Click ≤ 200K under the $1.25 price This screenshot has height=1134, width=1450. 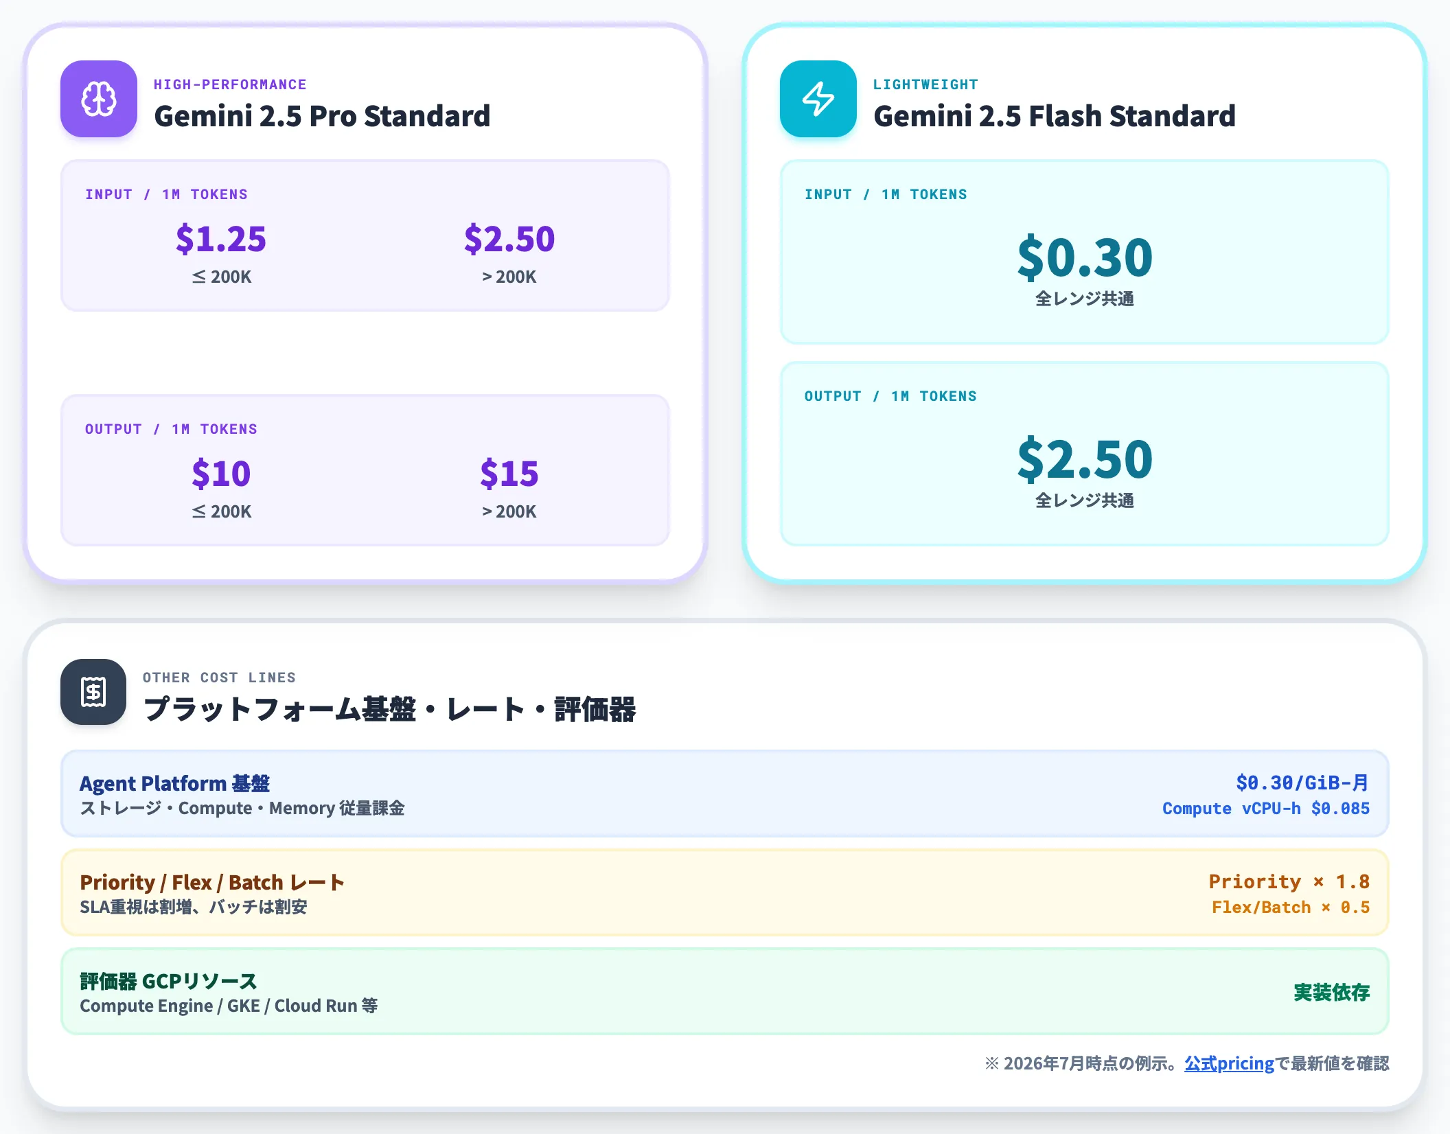pyautogui.click(x=221, y=277)
